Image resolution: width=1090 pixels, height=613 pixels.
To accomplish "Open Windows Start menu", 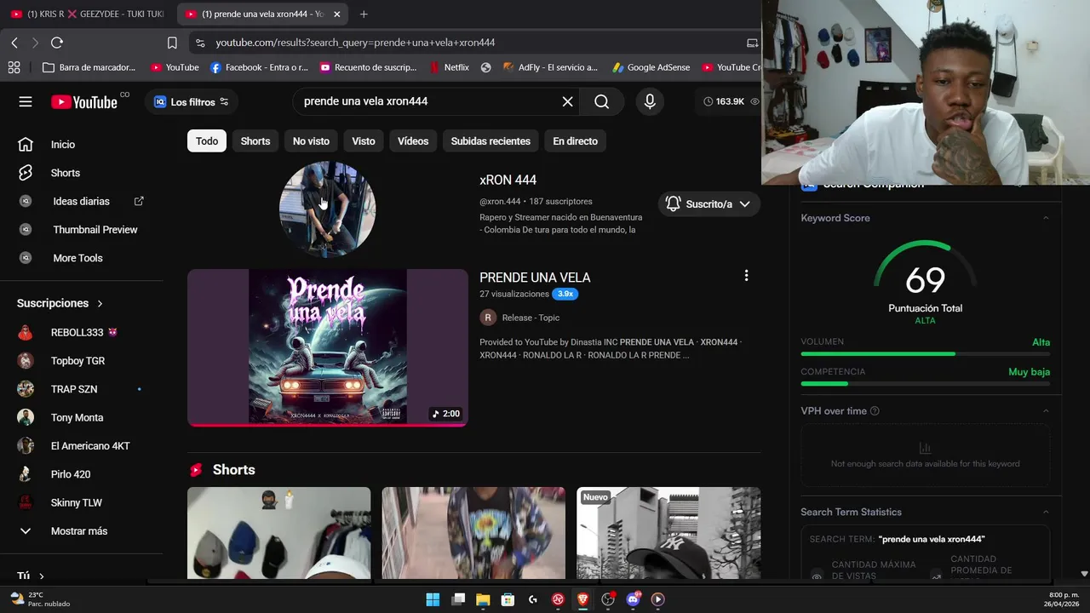I will coord(433,599).
